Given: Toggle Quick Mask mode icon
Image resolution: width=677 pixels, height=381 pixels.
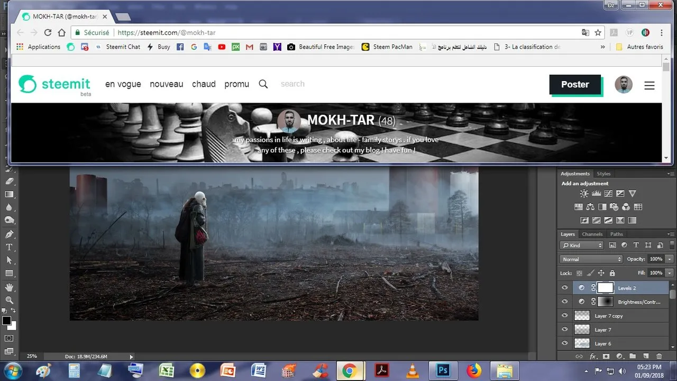Looking at the screenshot, I should (x=9, y=338).
